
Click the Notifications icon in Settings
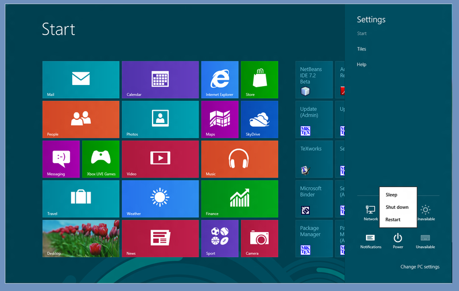pyautogui.click(x=371, y=240)
